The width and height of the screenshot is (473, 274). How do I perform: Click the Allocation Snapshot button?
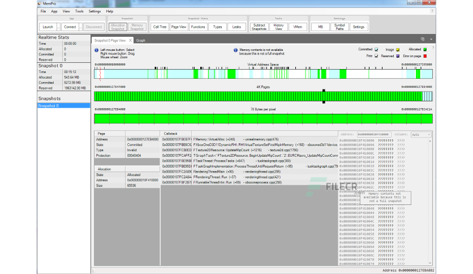click(118, 27)
